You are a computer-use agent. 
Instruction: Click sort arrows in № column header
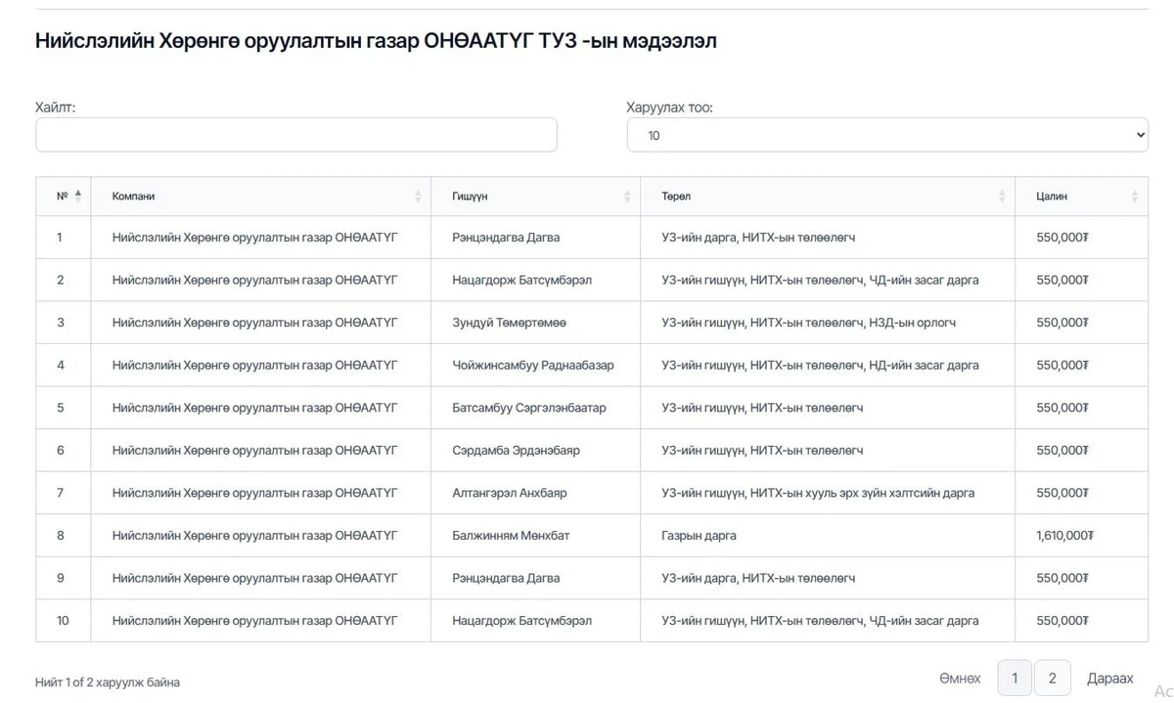click(78, 196)
